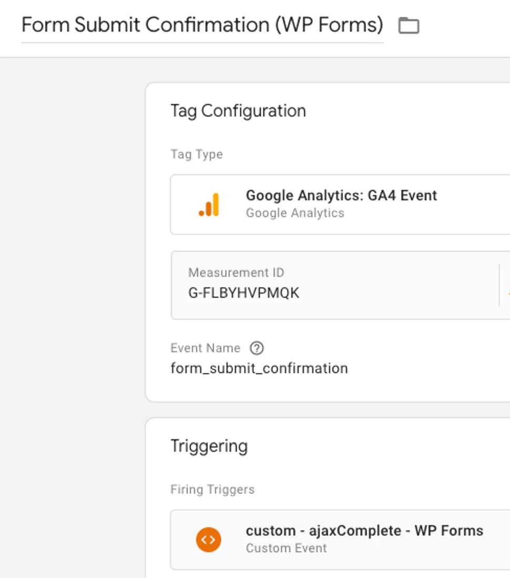Click the form_submit_confirmation event name value
Screen dimensions: 510x578
pos(259,368)
